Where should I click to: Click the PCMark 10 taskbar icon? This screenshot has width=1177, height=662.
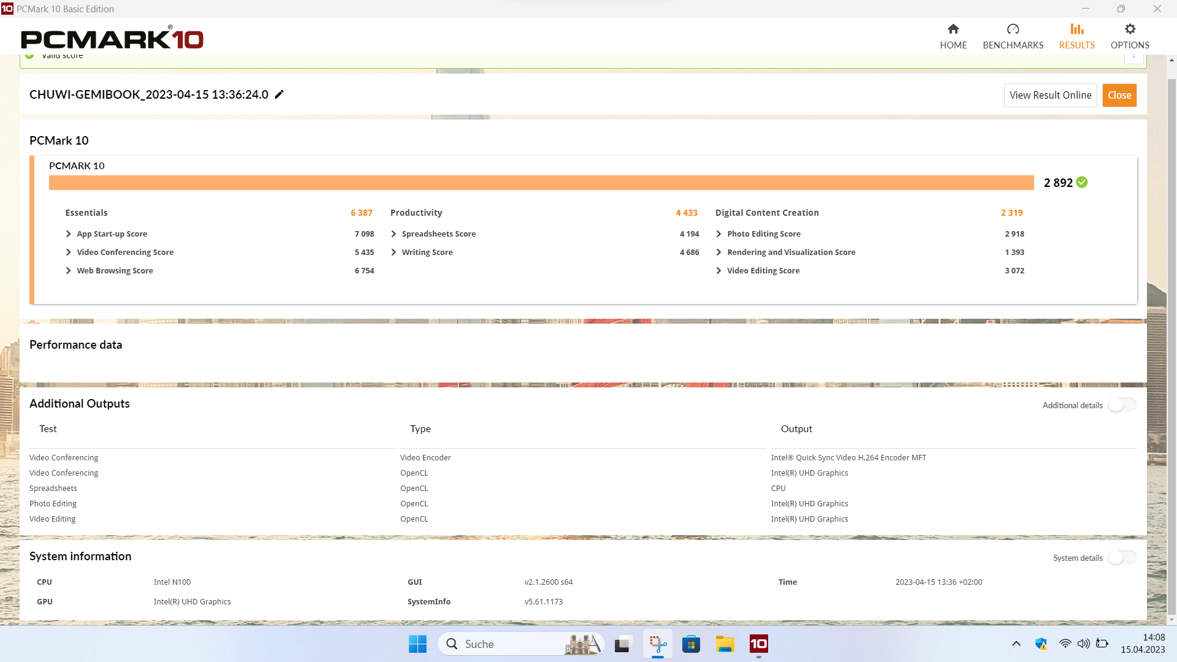click(x=758, y=644)
